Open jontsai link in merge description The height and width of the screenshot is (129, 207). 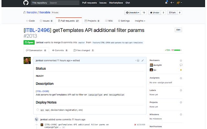39,42
